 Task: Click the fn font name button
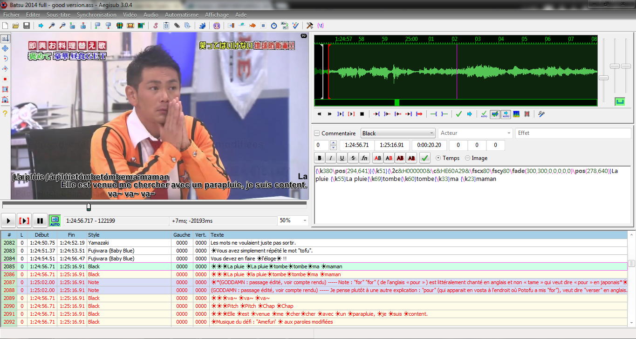point(364,158)
